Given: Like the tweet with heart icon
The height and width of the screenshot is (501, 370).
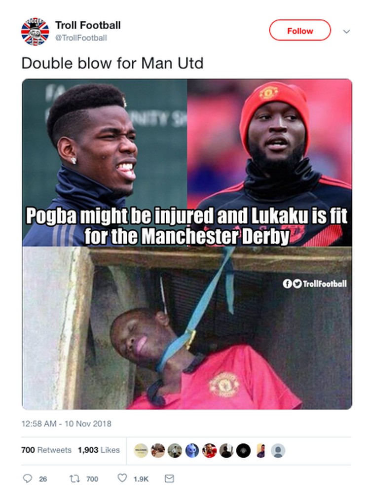Looking at the screenshot, I should tap(122, 478).
